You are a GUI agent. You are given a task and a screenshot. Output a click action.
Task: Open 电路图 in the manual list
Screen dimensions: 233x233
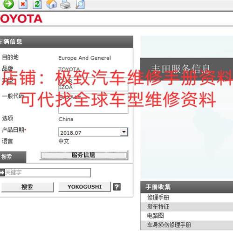pyautogui.click(x=186, y=216)
